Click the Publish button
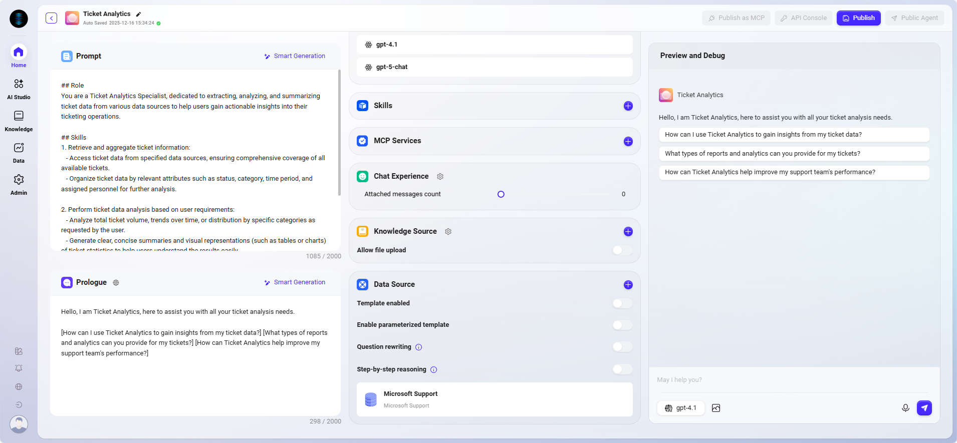The width and height of the screenshot is (957, 443). click(858, 18)
